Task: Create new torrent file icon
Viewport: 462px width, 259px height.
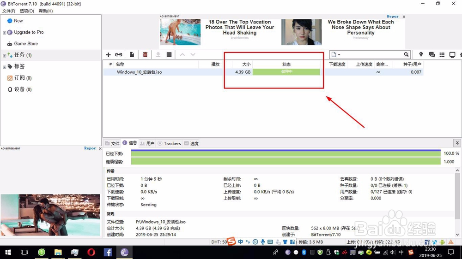Action: [x=132, y=55]
